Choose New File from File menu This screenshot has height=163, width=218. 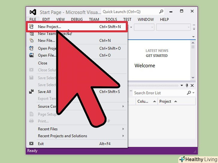tap(77, 41)
